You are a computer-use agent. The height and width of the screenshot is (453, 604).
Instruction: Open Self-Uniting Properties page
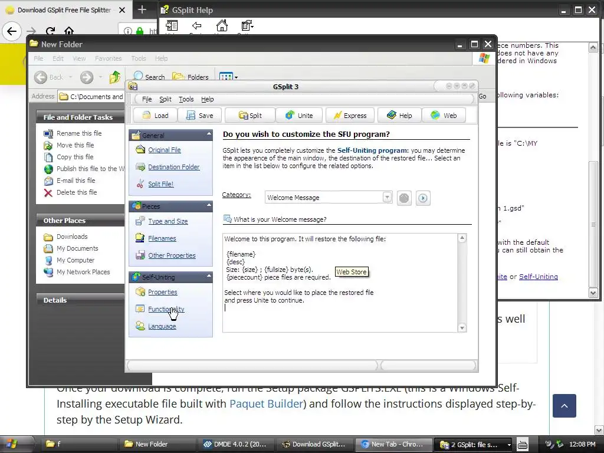click(x=163, y=292)
